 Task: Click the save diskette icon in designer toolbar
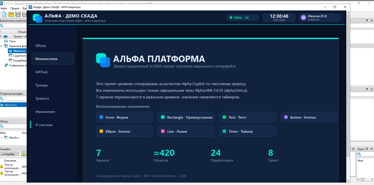pos(18,14)
